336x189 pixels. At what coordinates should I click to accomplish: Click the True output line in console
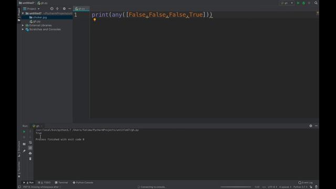[x=38, y=133]
